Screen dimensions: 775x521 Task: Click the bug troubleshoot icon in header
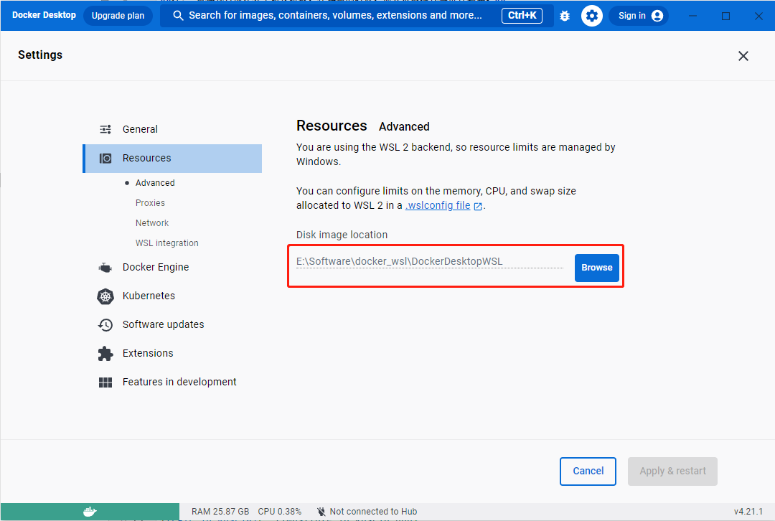point(565,16)
